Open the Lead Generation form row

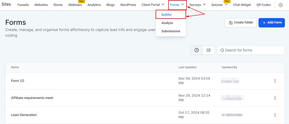point(24,115)
